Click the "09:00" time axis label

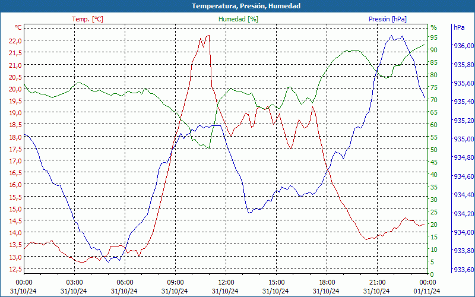[175, 283]
